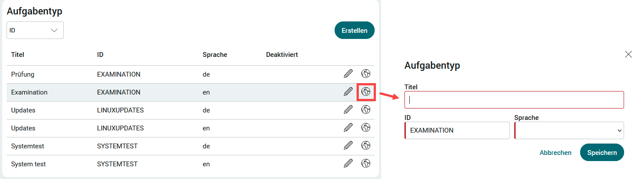Viewport: 635px width, 179px height.
Task: Cancel via Abbrechen link
Action: pos(556,153)
